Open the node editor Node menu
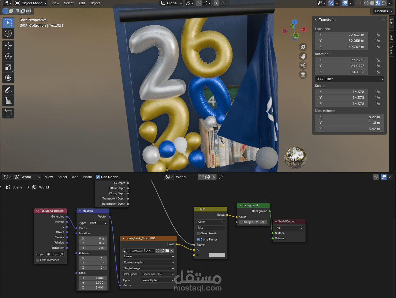 coord(88,177)
